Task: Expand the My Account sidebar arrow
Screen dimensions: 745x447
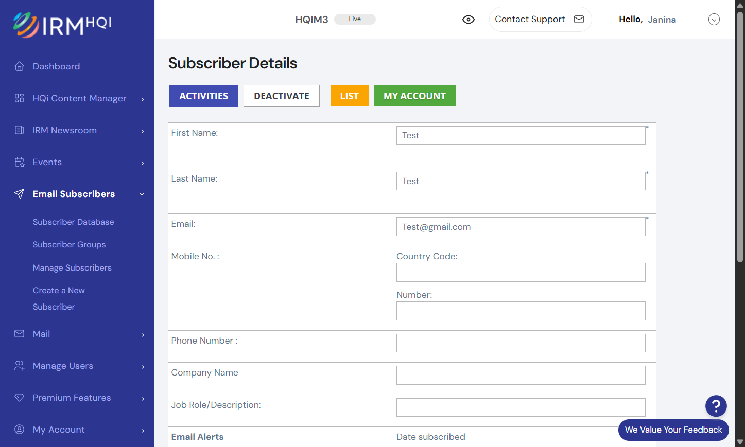Action: pos(143,431)
